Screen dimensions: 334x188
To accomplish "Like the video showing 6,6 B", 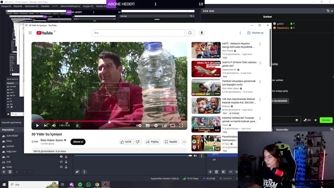I will pyautogui.click(x=126, y=142).
